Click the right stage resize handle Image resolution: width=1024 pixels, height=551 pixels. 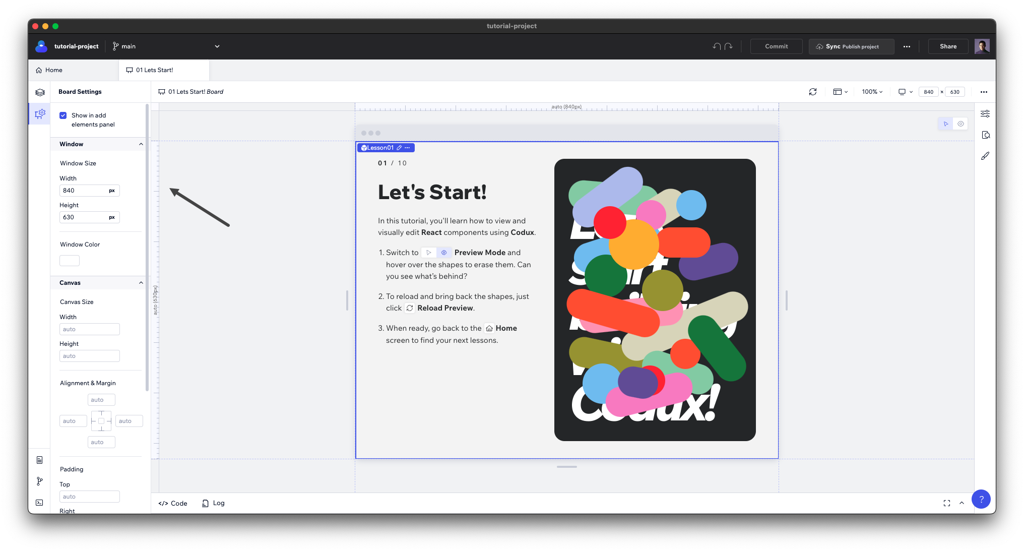click(x=787, y=300)
